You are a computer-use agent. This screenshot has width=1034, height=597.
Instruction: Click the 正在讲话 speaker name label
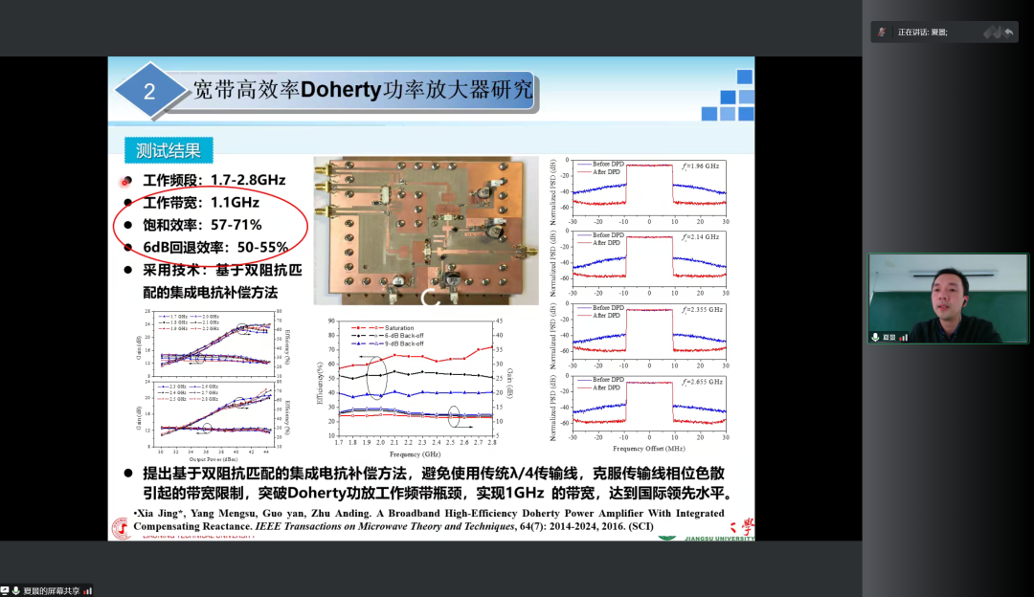[922, 33]
